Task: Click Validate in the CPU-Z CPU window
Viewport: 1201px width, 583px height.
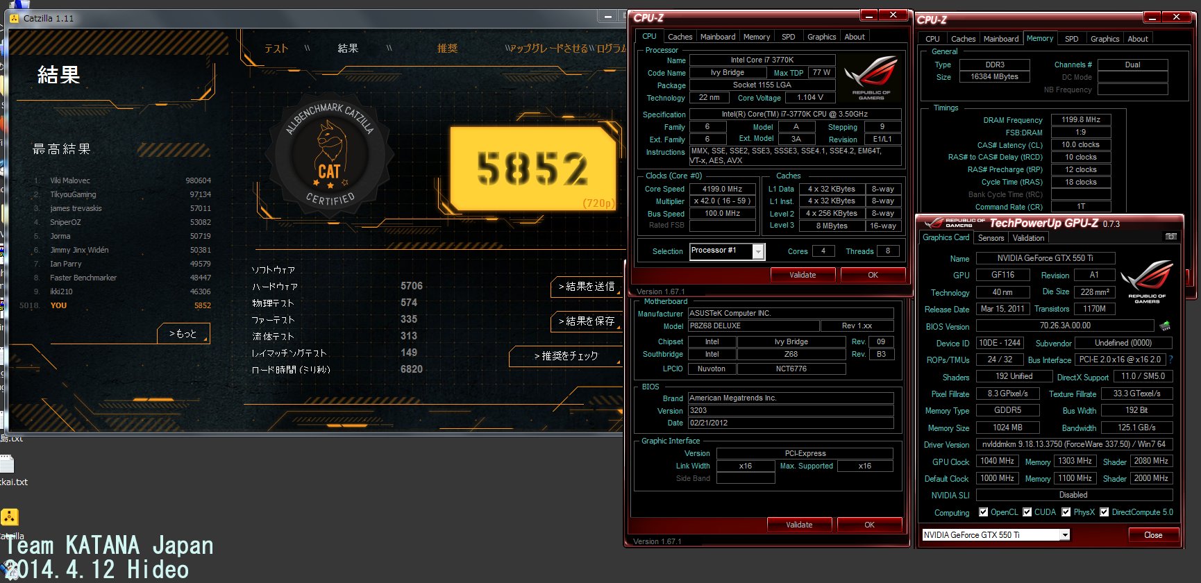Action: tap(803, 275)
